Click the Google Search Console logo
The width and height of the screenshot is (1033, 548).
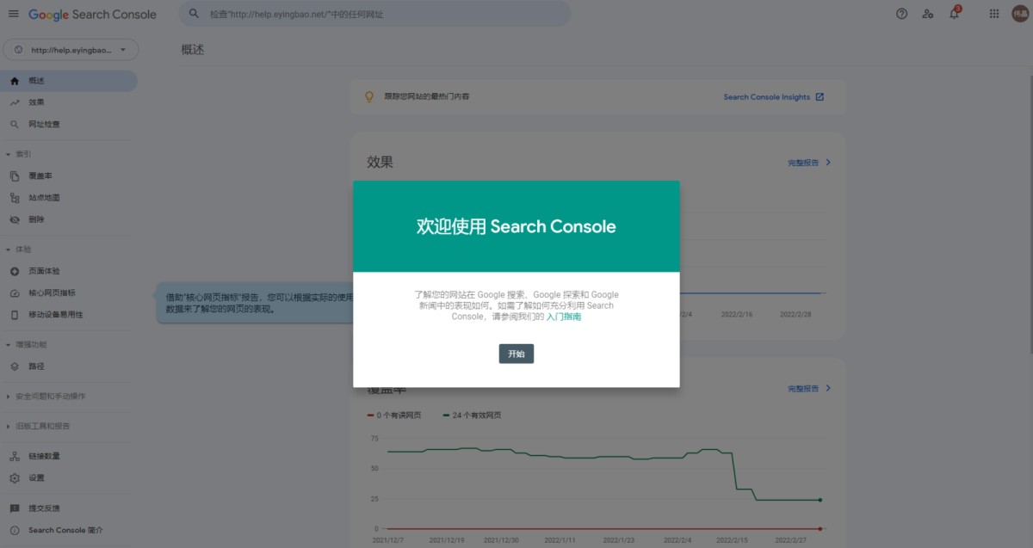[x=92, y=14]
